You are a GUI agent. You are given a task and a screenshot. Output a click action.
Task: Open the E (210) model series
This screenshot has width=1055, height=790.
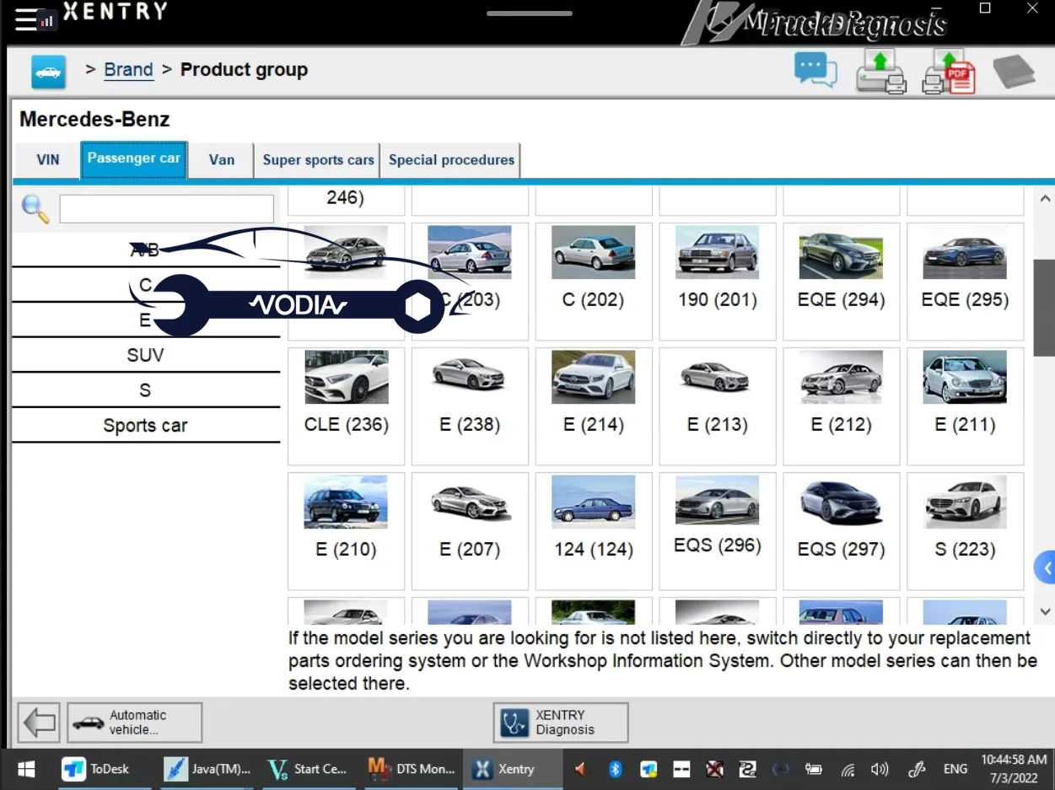(346, 531)
